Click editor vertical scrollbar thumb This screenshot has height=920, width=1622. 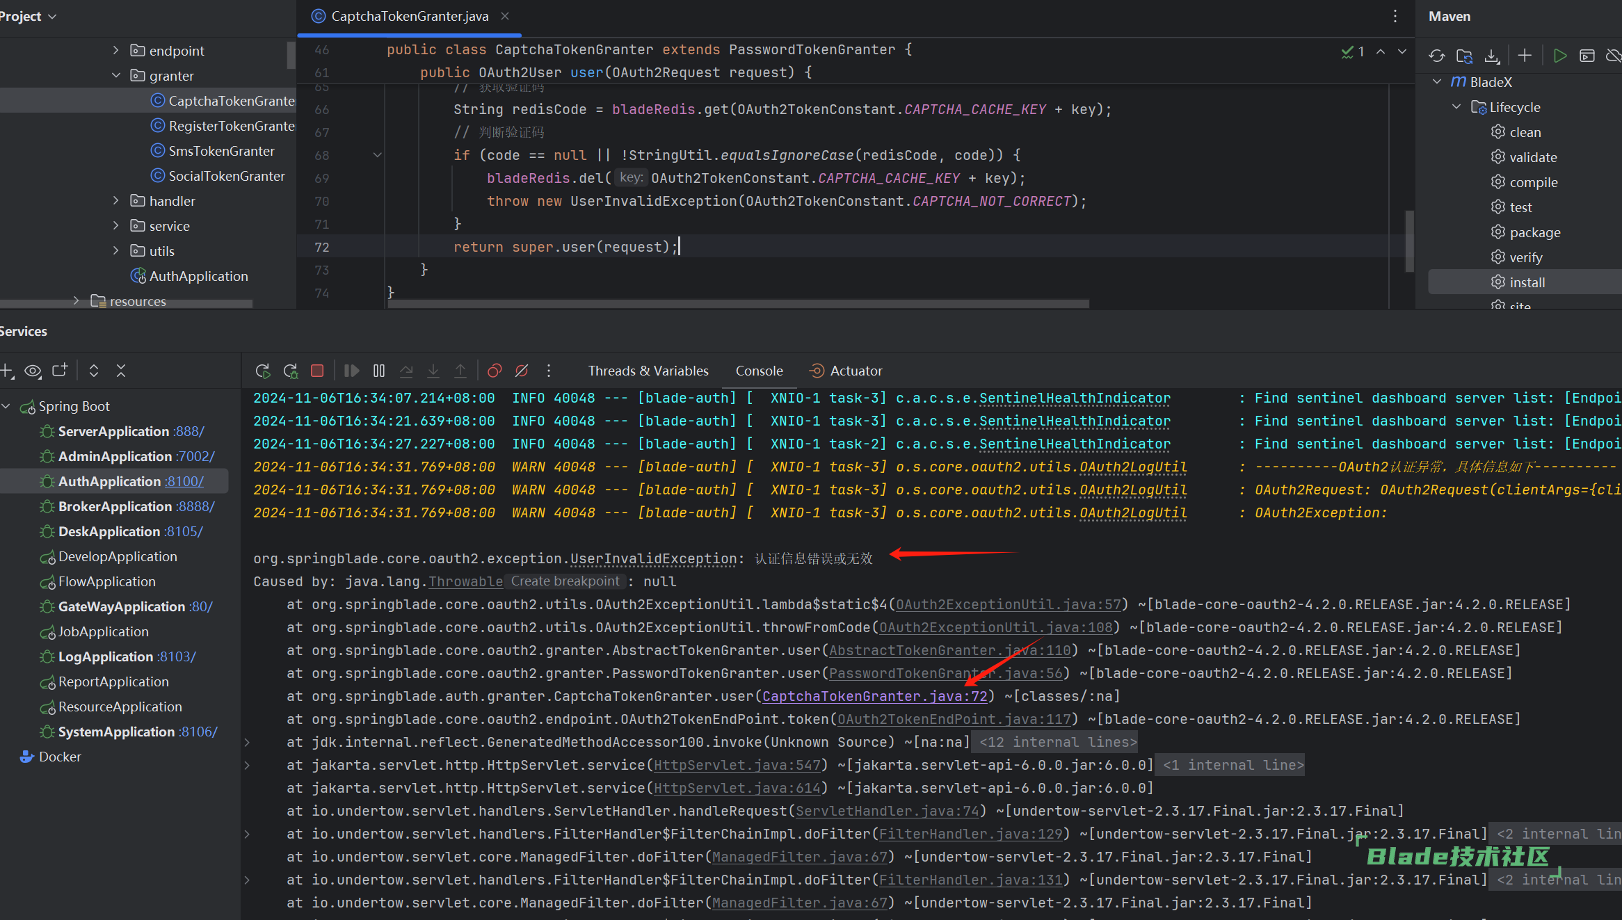(x=1409, y=241)
